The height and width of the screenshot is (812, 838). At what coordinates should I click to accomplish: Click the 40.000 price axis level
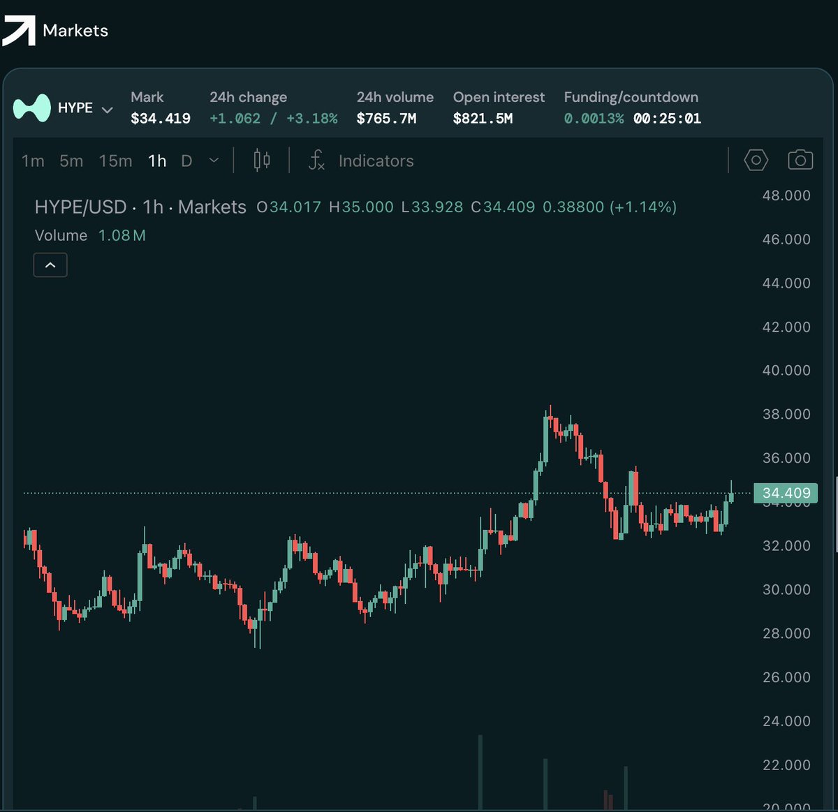pos(786,371)
